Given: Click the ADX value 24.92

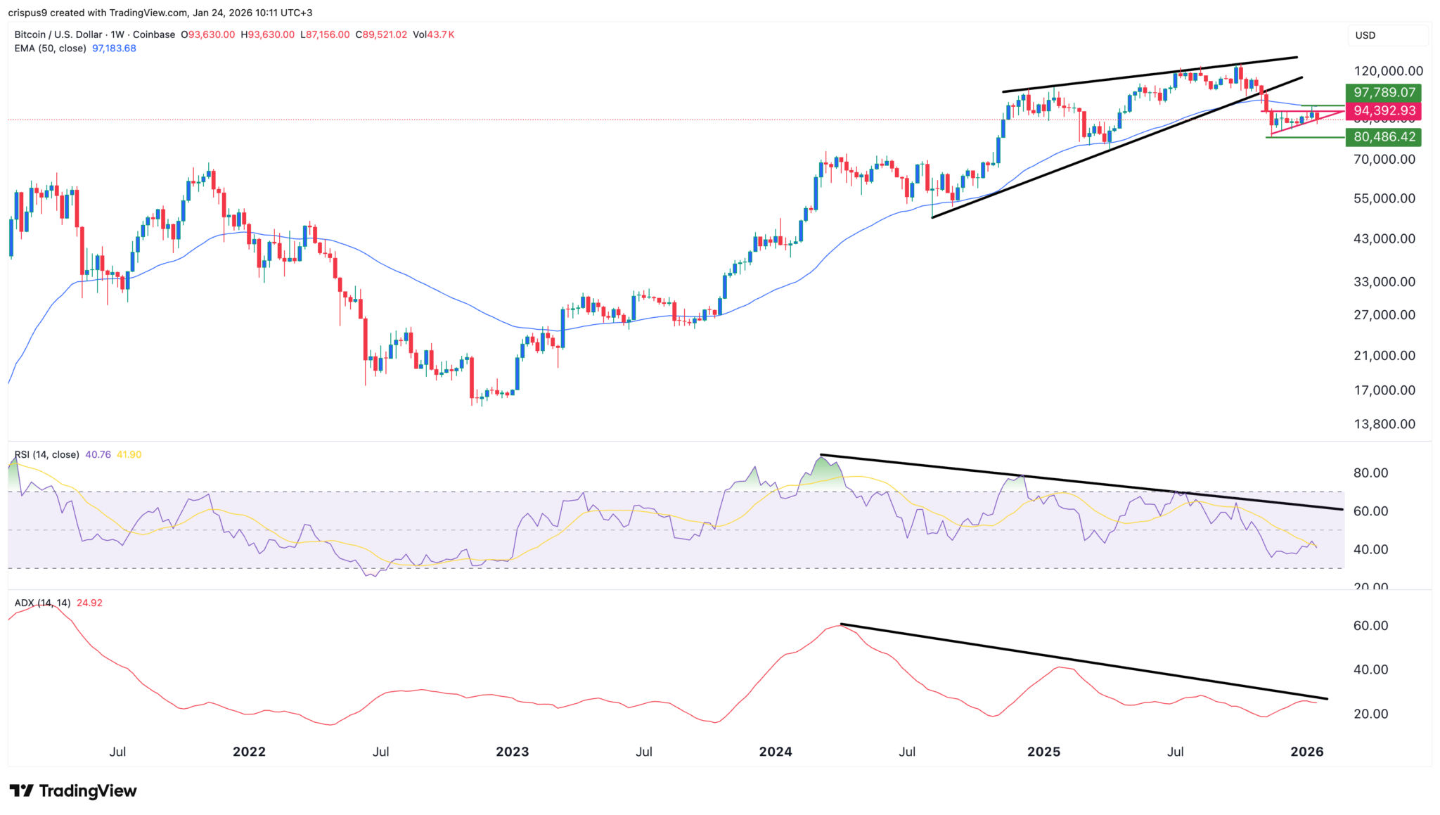Looking at the screenshot, I should [x=89, y=603].
